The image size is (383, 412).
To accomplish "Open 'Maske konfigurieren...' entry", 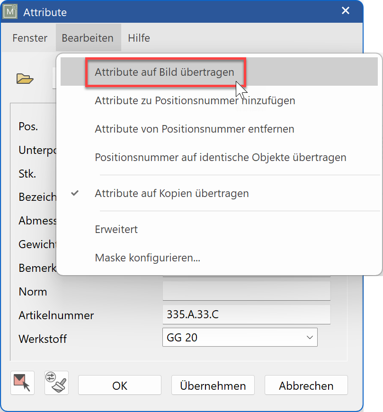I will click(x=147, y=258).
